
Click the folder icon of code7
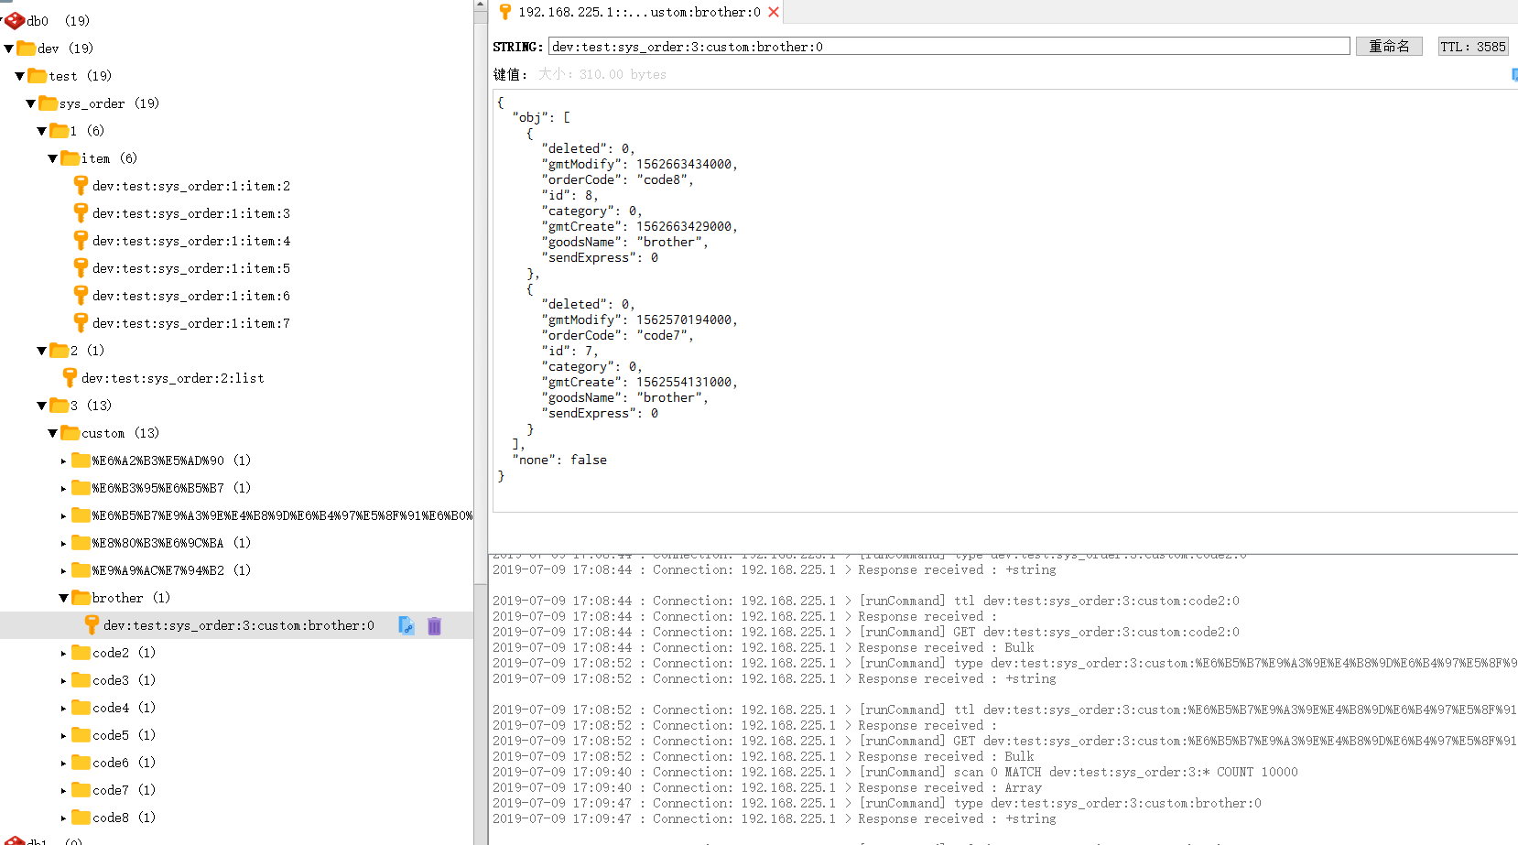click(x=81, y=789)
